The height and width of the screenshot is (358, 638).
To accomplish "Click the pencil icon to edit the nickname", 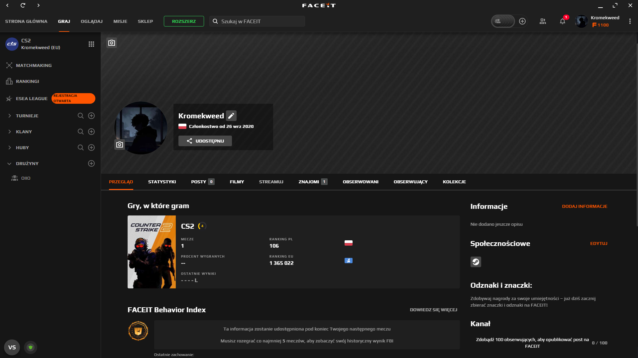I will click(x=231, y=116).
